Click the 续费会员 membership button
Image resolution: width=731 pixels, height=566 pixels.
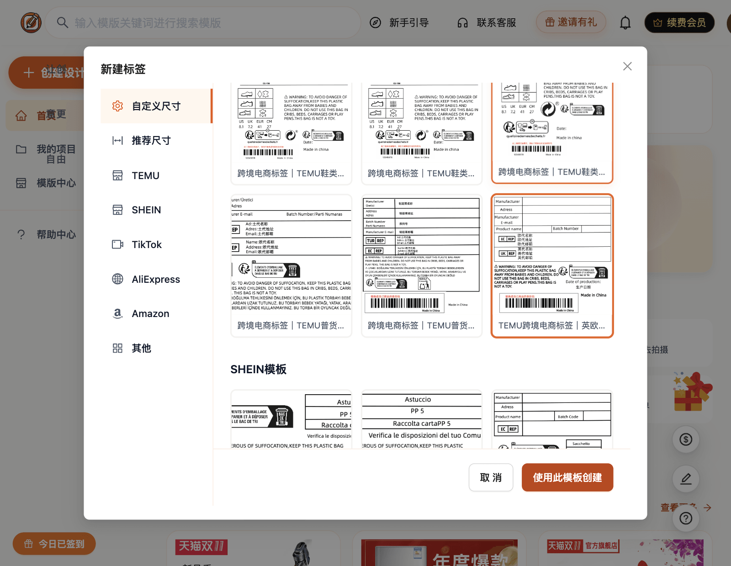679,22
